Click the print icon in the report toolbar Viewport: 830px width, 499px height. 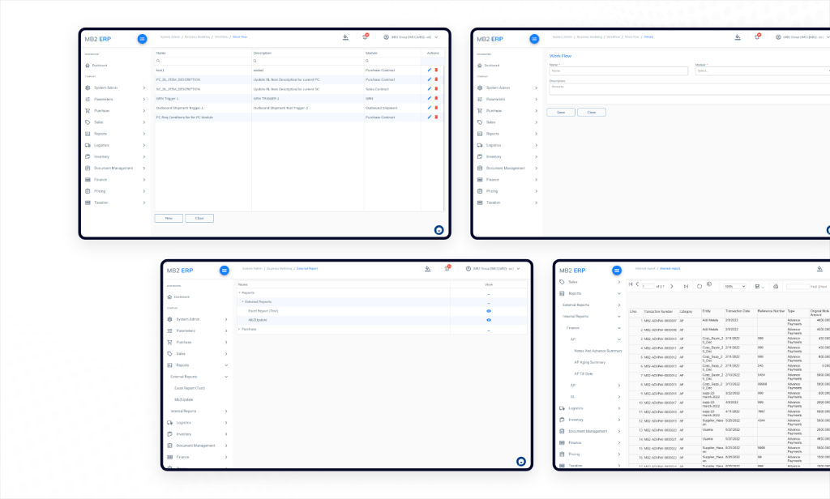pos(775,286)
